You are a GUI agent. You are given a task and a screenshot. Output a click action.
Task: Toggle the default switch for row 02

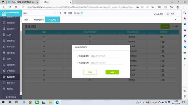(x=162, y=42)
